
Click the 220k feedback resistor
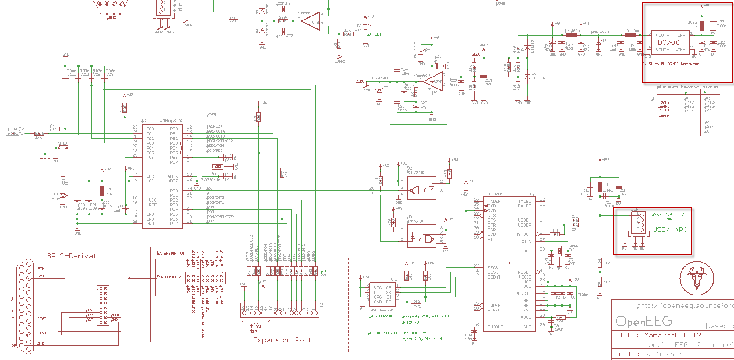pos(282,21)
